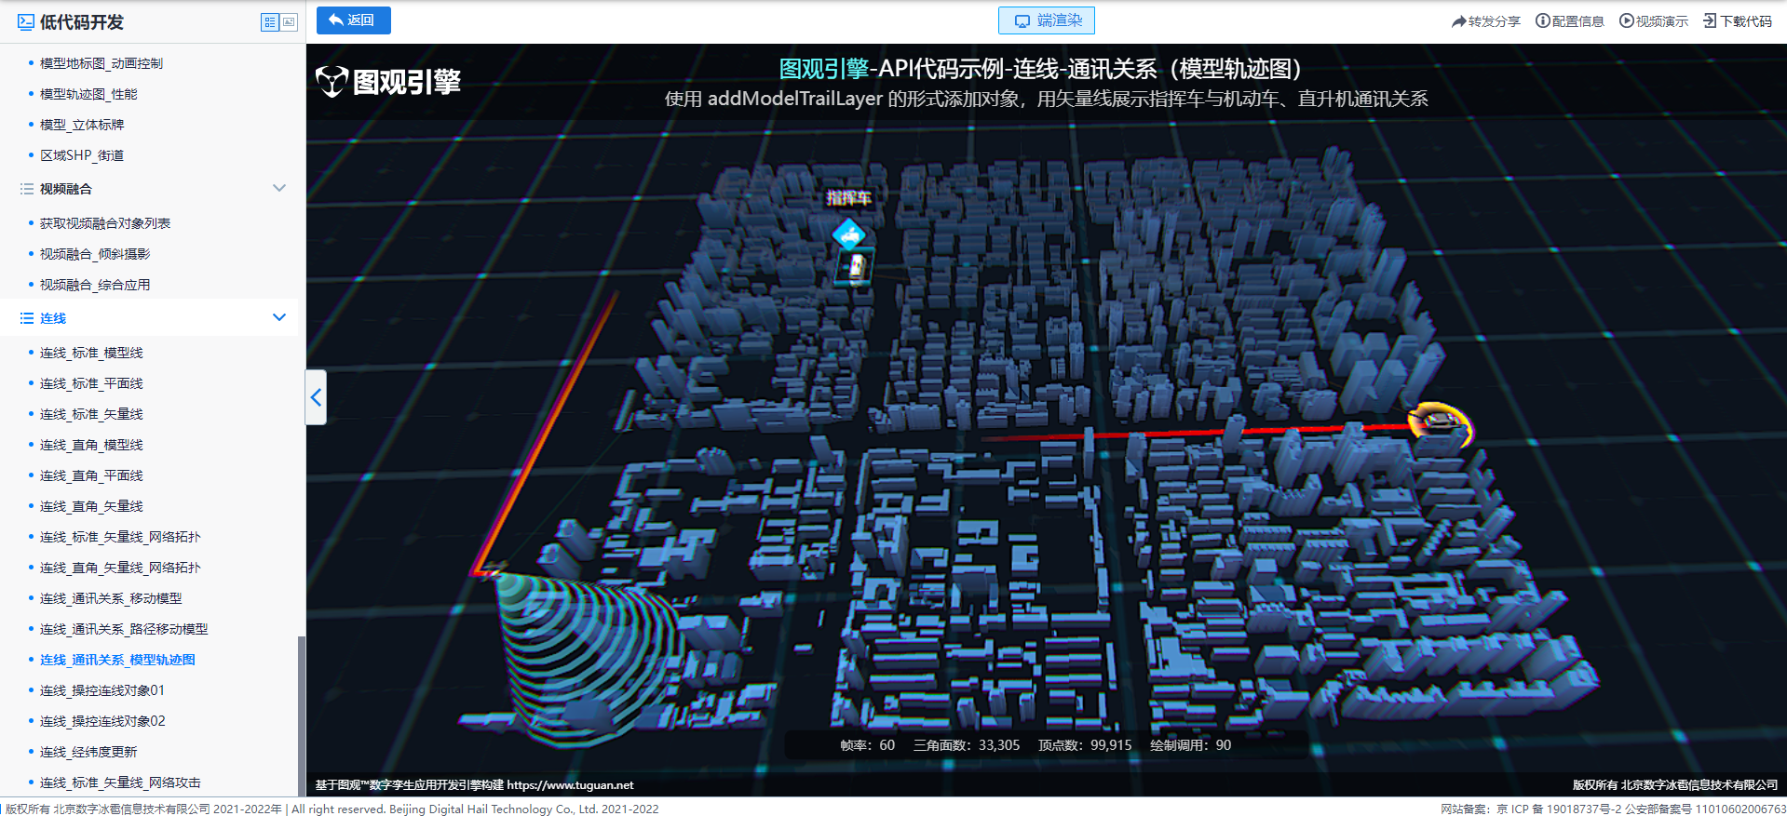Collapse the sidebar with the arrow handle
The width and height of the screenshot is (1787, 816).
tap(316, 397)
